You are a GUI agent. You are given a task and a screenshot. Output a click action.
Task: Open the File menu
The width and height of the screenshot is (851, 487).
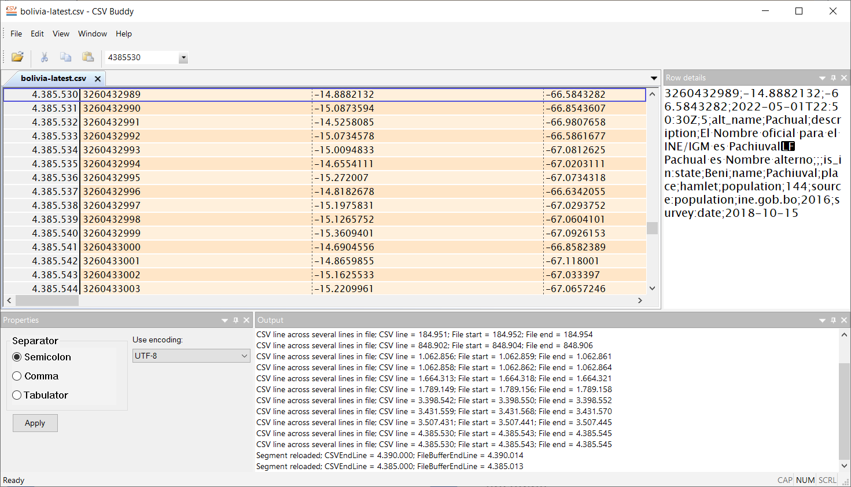(16, 34)
